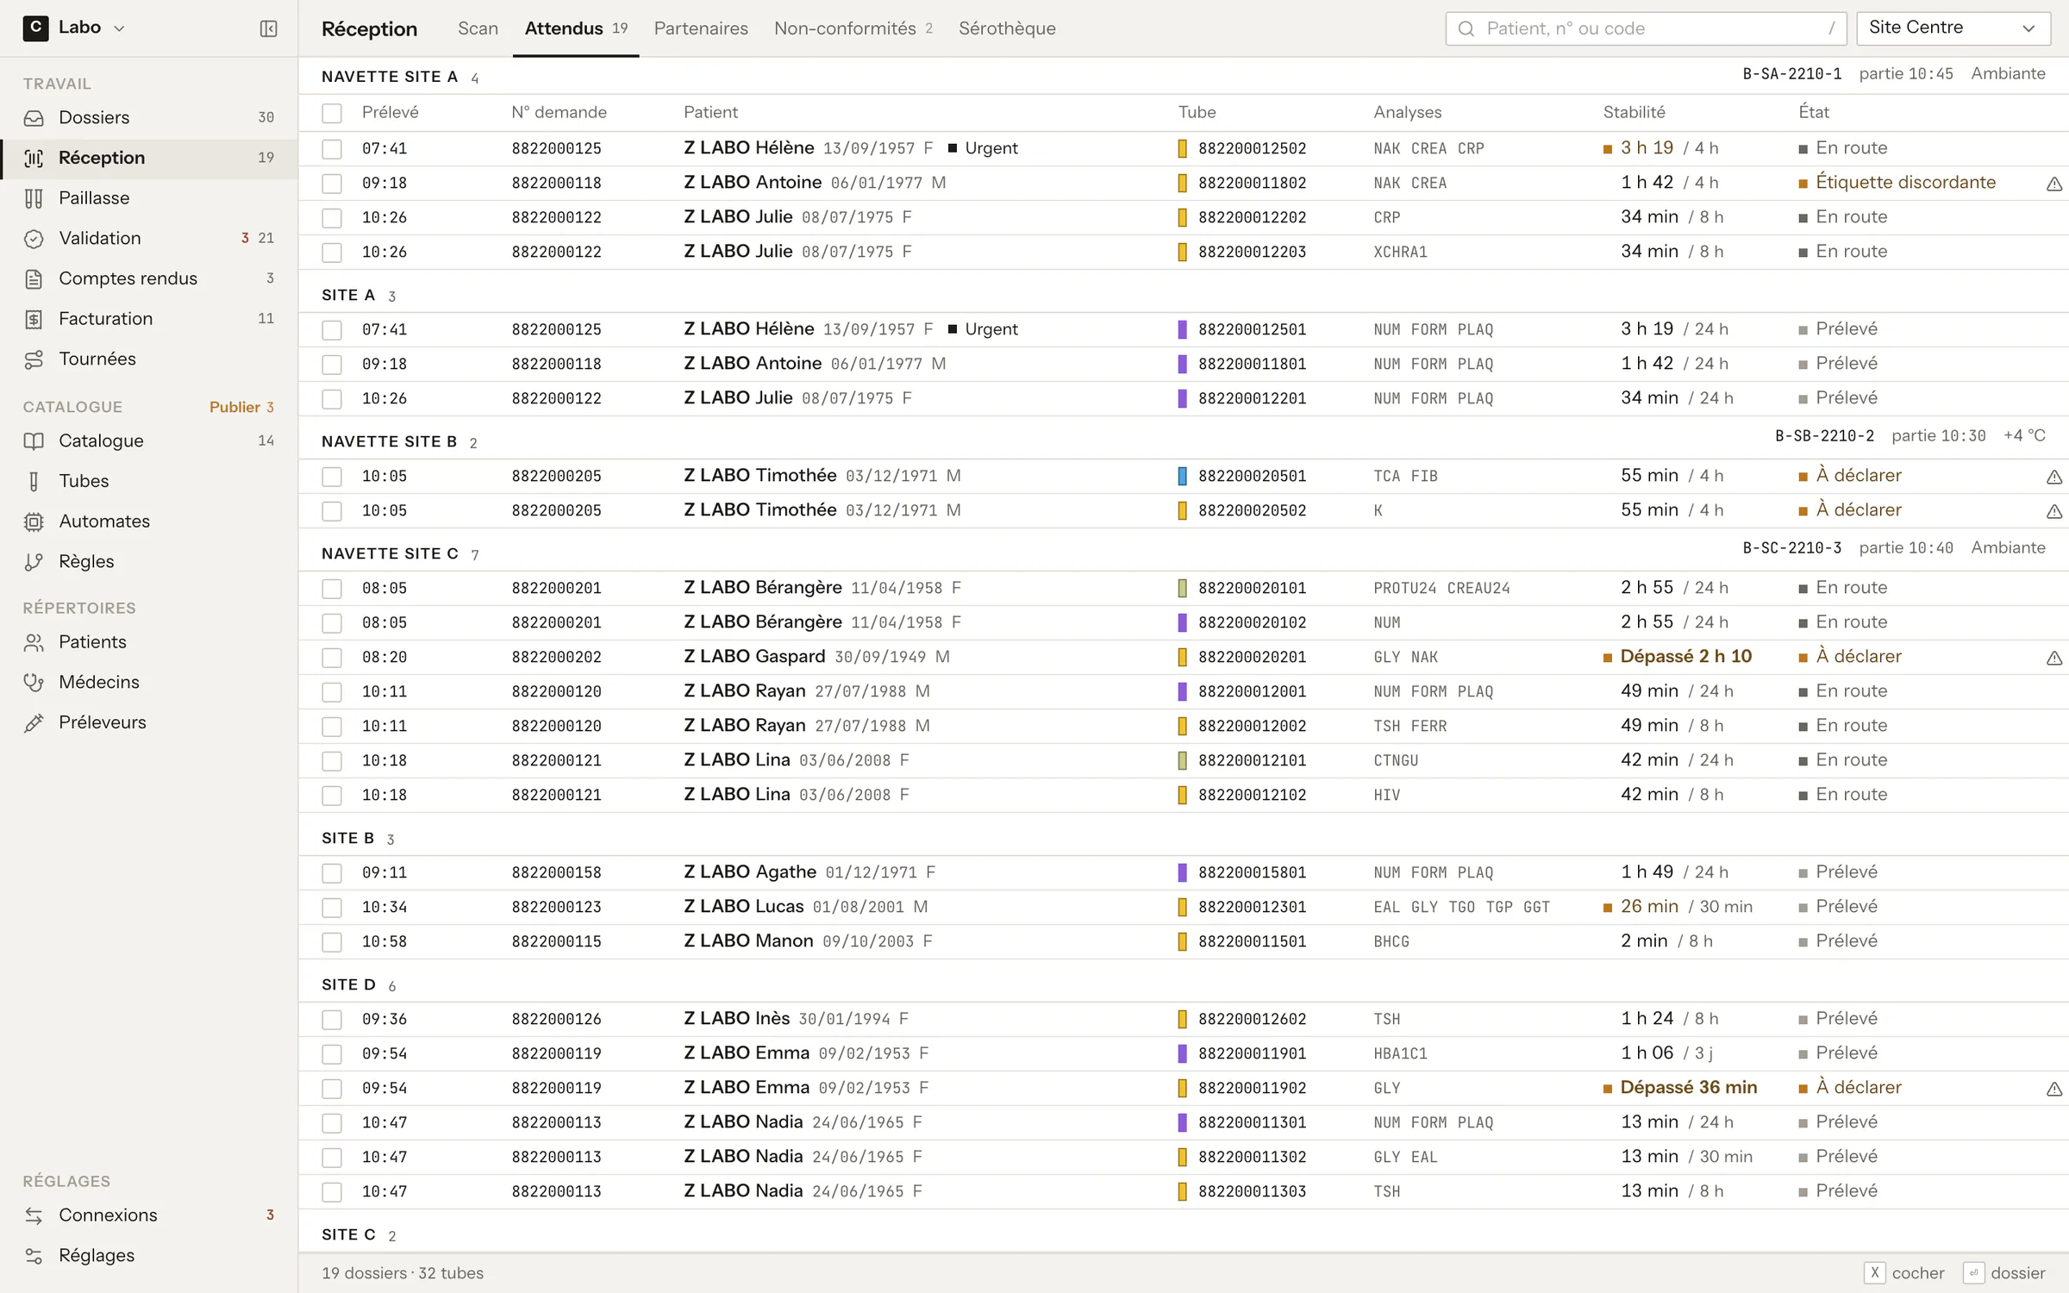
Task: Open the Site Centre dropdown
Action: (x=1952, y=28)
